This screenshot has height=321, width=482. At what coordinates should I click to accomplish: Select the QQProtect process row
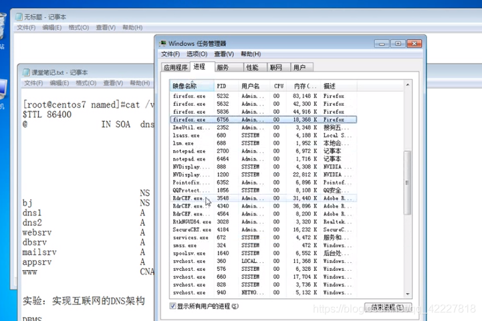point(263,191)
